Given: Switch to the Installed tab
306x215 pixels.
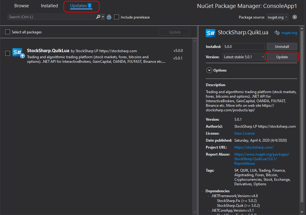Looking at the screenshot, I should (x=49, y=6).
